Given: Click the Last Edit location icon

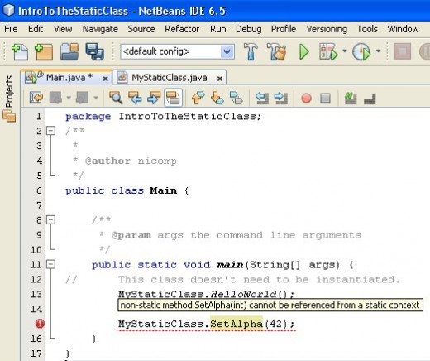Looking at the screenshot, I should point(36,98).
